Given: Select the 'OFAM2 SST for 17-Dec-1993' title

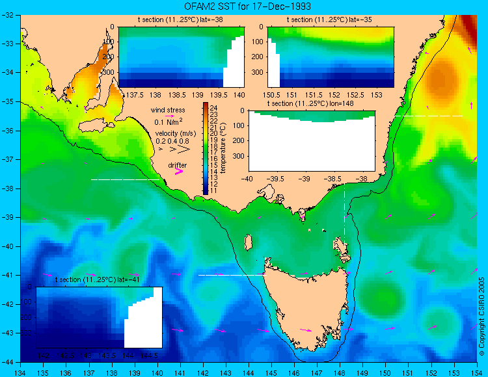Looking at the screenshot, I should (247, 6).
